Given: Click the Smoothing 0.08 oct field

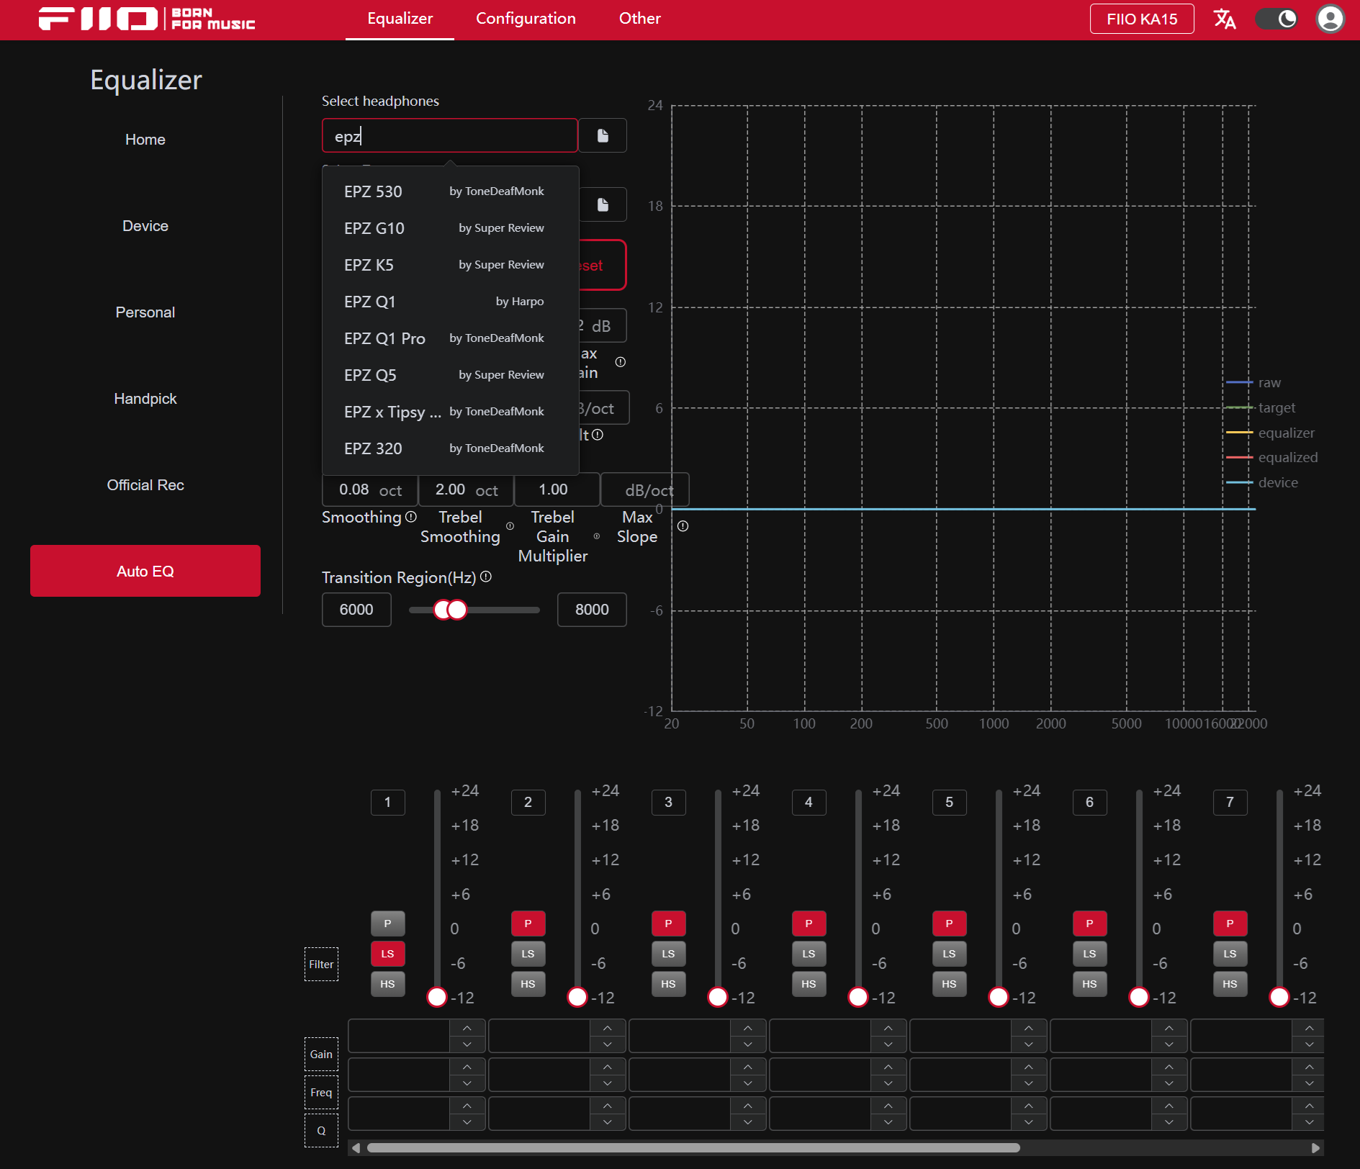Looking at the screenshot, I should point(369,489).
